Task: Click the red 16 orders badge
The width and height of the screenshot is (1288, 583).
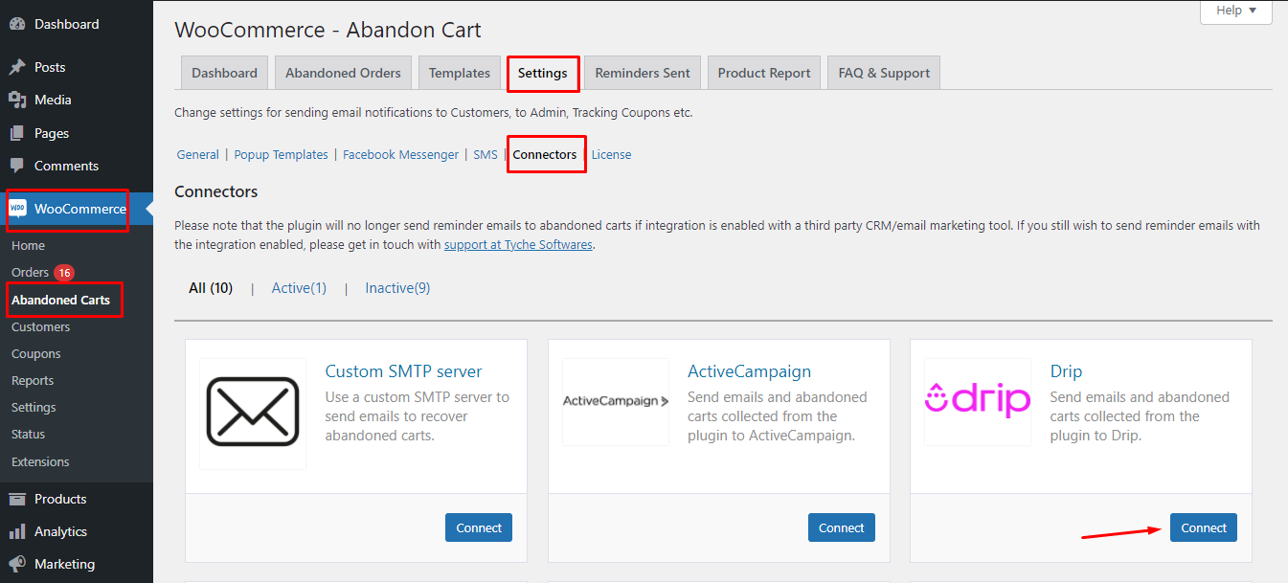Action: (x=64, y=273)
